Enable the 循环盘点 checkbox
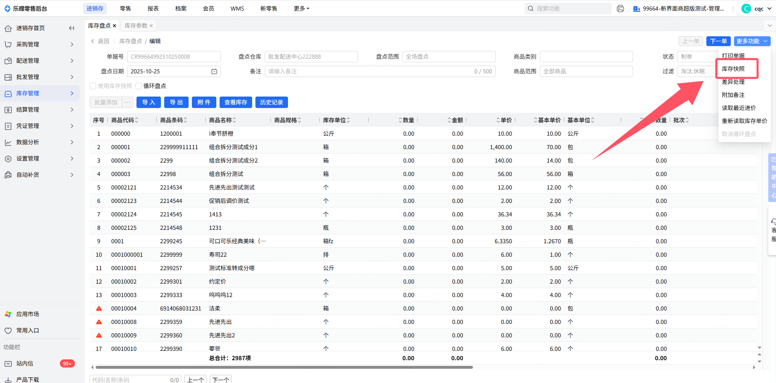The height and width of the screenshot is (383, 776). pos(138,86)
